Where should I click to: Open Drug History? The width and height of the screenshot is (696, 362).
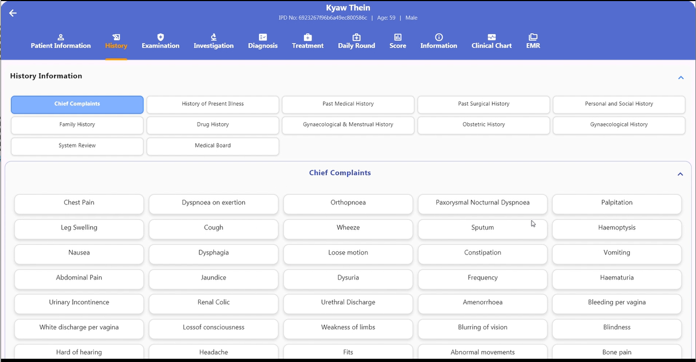point(213,125)
